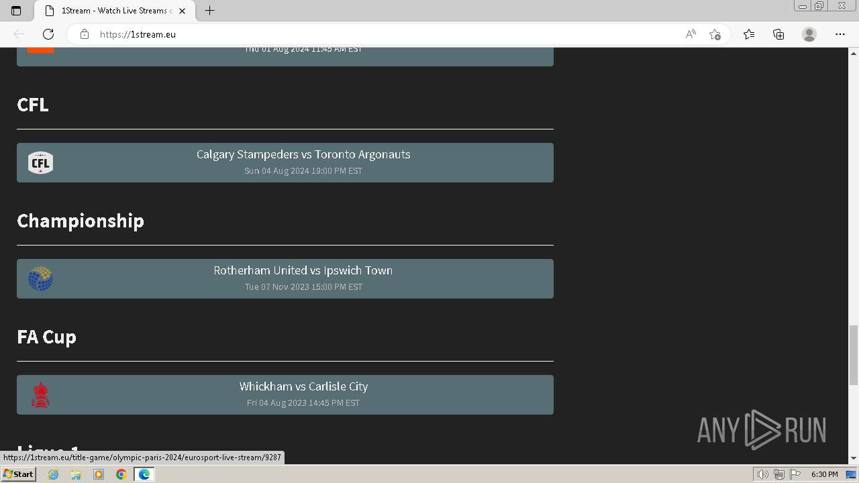Click the 6:30 PM system clock
The width and height of the screenshot is (859, 483).
point(824,474)
